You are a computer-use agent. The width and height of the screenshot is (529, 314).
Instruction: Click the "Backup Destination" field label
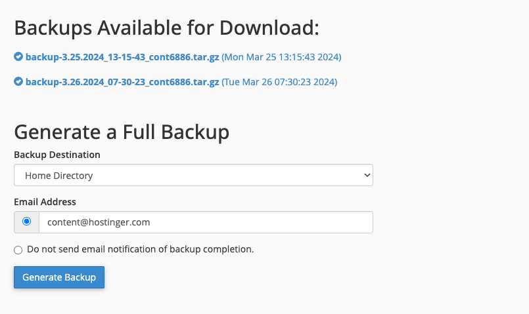click(x=57, y=155)
